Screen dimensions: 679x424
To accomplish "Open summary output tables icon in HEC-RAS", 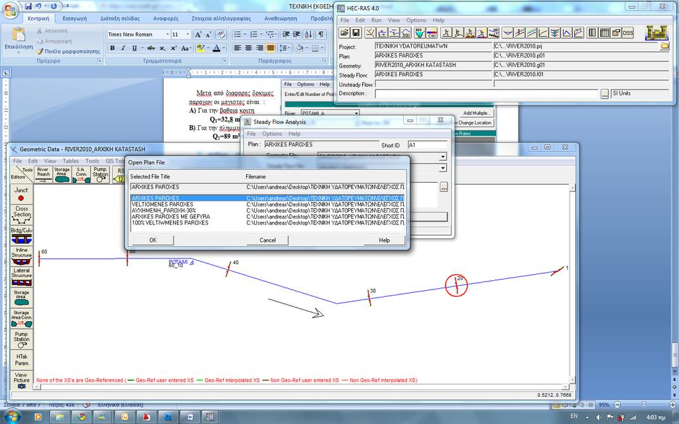I will click(605, 33).
